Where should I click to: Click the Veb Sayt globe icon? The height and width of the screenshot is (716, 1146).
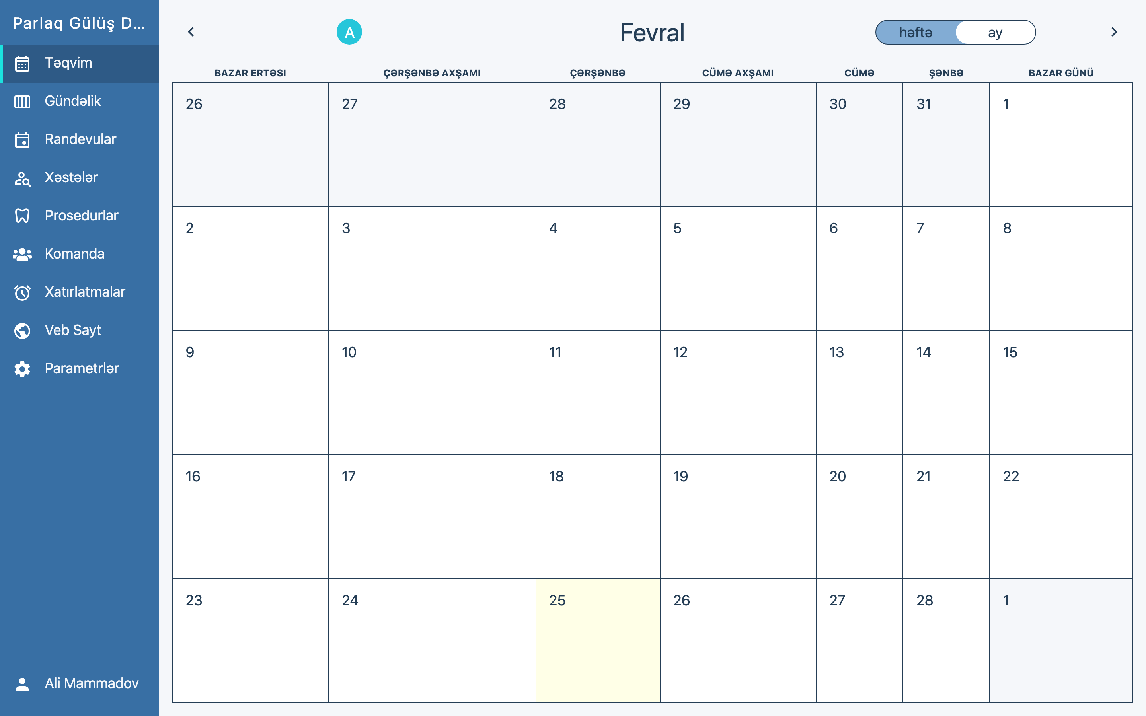pos(22,331)
